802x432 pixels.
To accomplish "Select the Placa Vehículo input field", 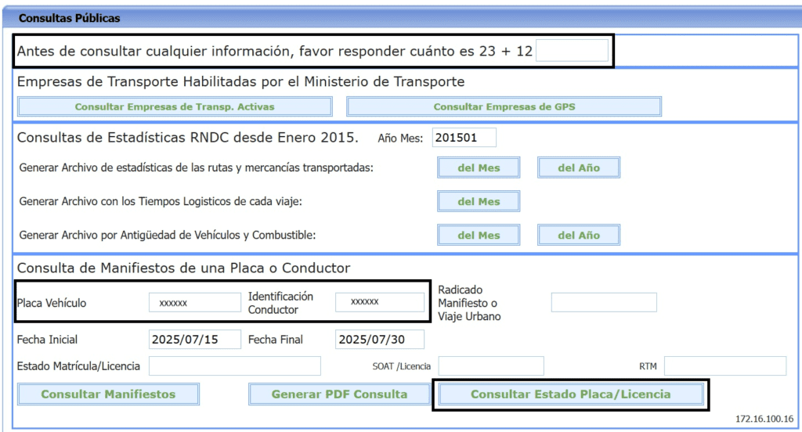I will (194, 302).
